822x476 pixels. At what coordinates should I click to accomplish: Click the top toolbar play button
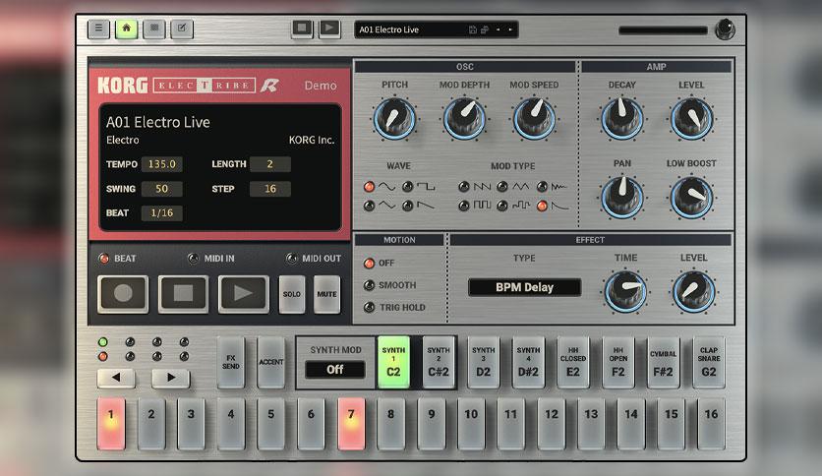[329, 29]
